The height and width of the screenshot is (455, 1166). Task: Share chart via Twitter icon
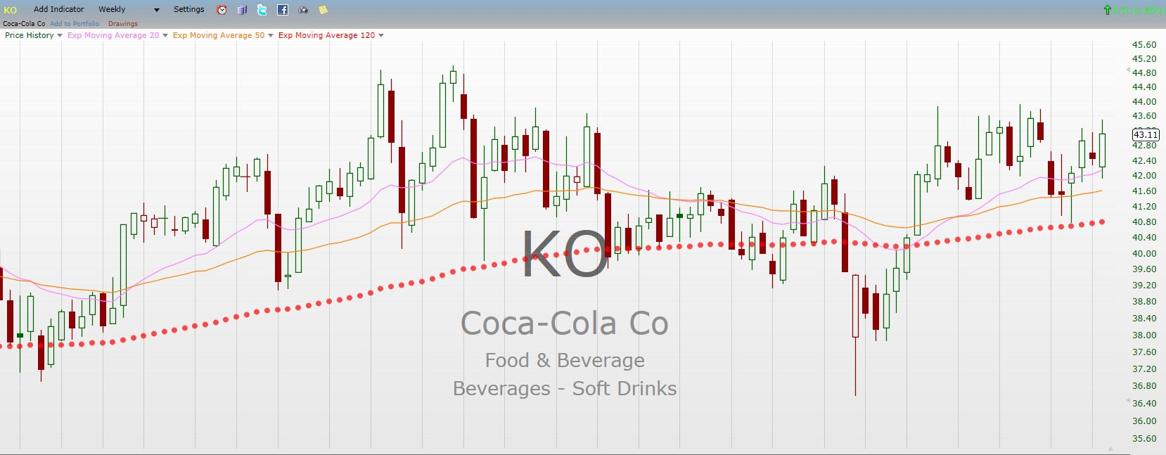coord(262,10)
